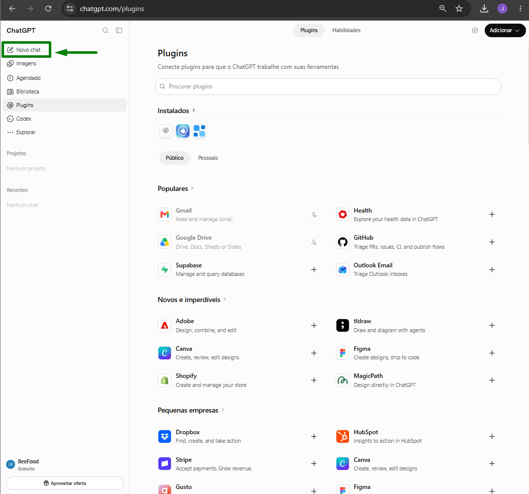Add Shopify with its plus icon
The height and width of the screenshot is (494, 529).
(x=314, y=380)
